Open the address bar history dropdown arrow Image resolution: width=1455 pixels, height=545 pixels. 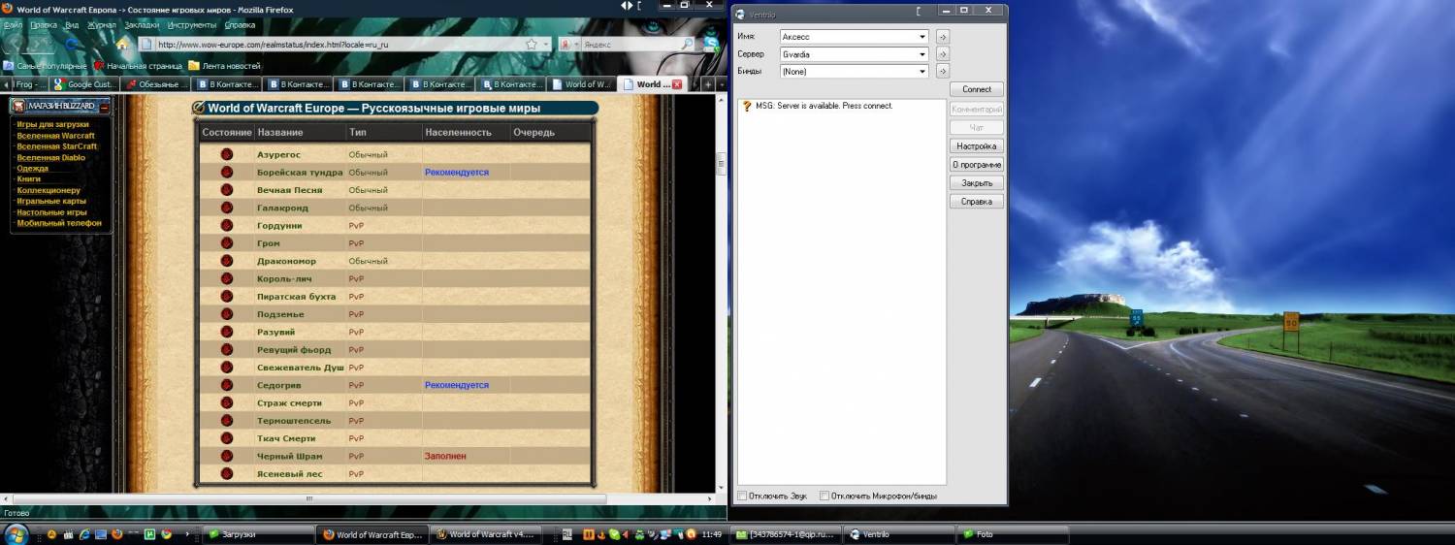point(547,44)
